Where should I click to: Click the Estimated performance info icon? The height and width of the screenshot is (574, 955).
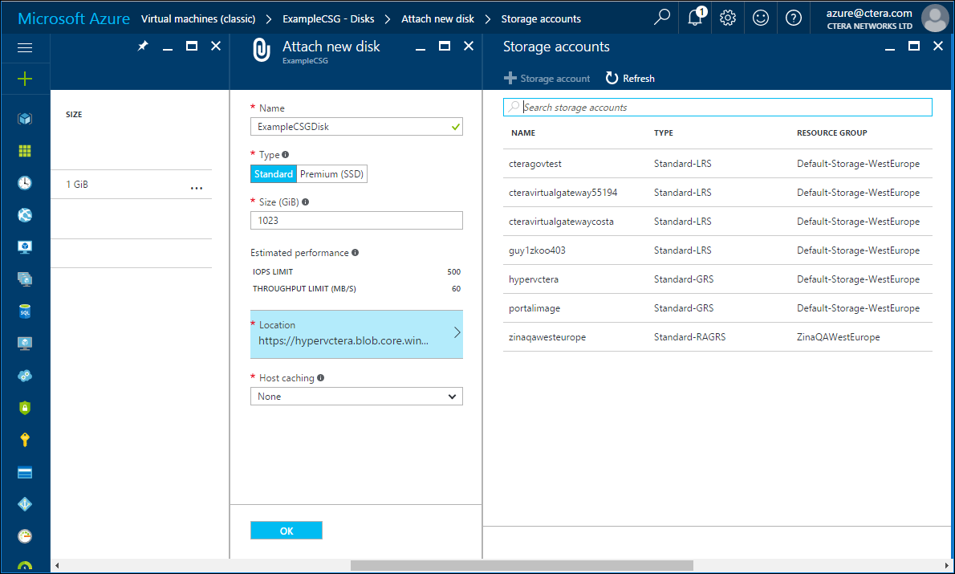coord(355,252)
